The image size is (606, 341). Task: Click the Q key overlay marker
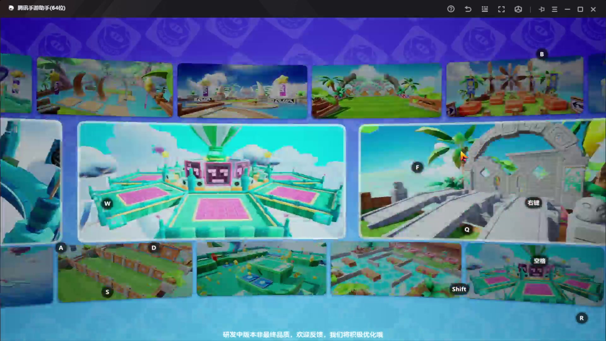coord(467,230)
